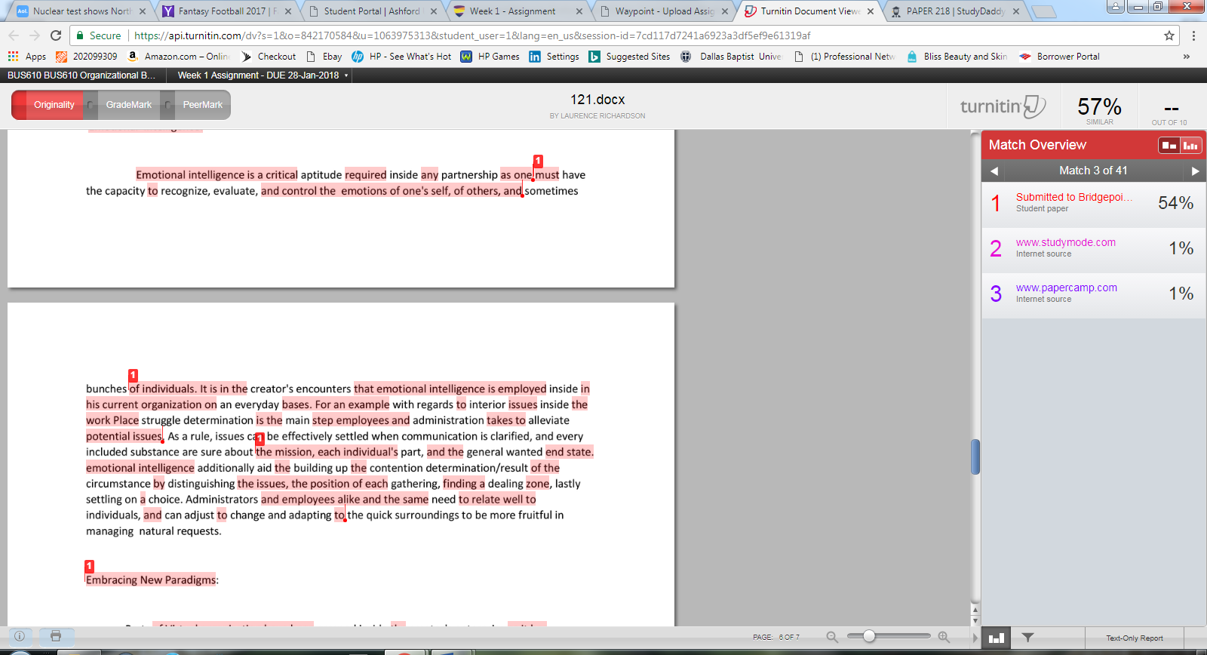Viewport: 1207px width, 655px height.
Task: Toggle the PeerMark layer button
Action: pyautogui.click(x=202, y=105)
